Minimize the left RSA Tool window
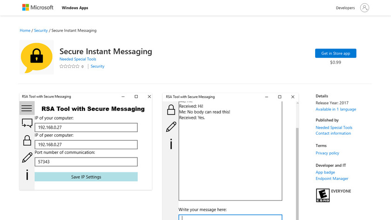 (123, 96)
